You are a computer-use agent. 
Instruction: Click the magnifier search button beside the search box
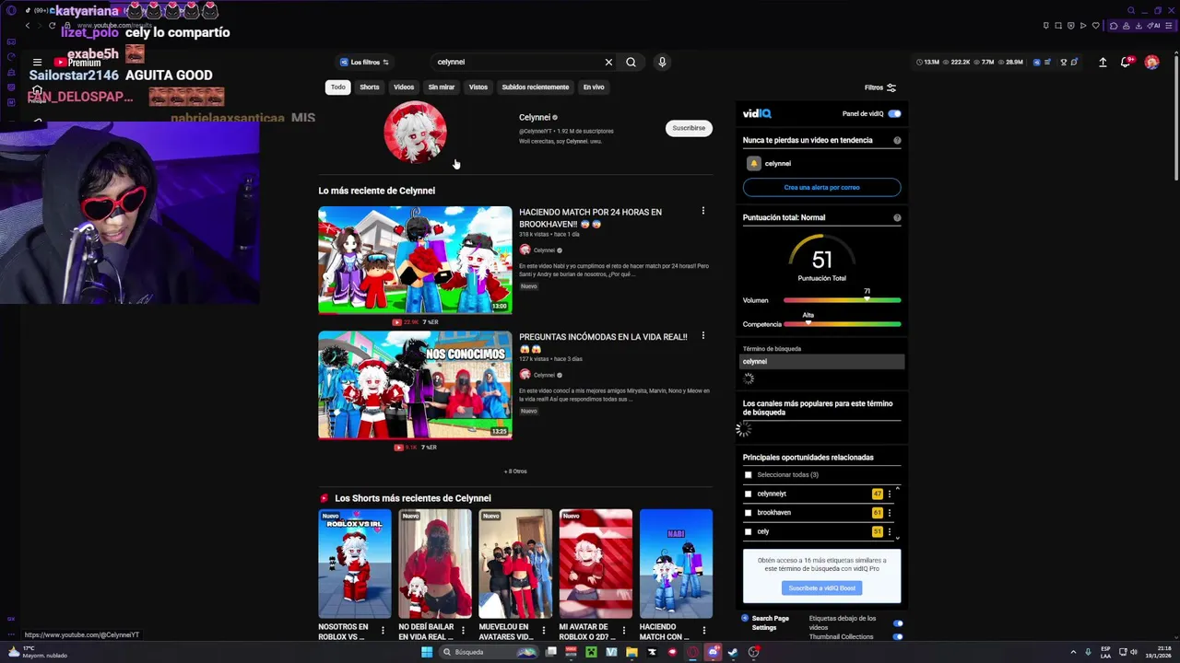click(631, 63)
